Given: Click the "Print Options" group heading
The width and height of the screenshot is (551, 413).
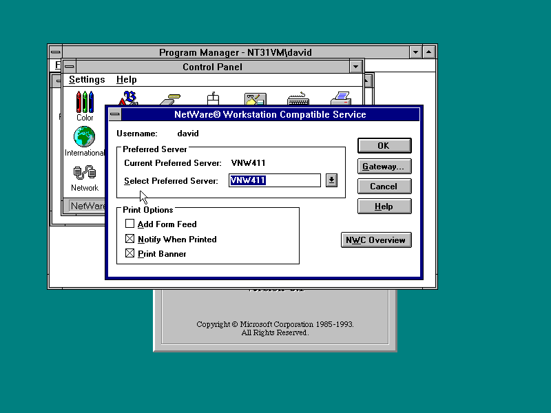Looking at the screenshot, I should pos(148,210).
